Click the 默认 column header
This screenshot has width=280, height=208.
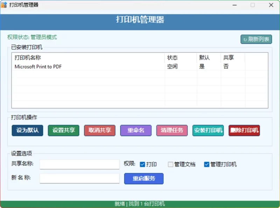204,58
